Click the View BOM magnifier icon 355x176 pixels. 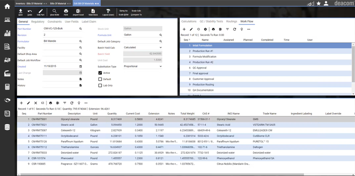54,11
